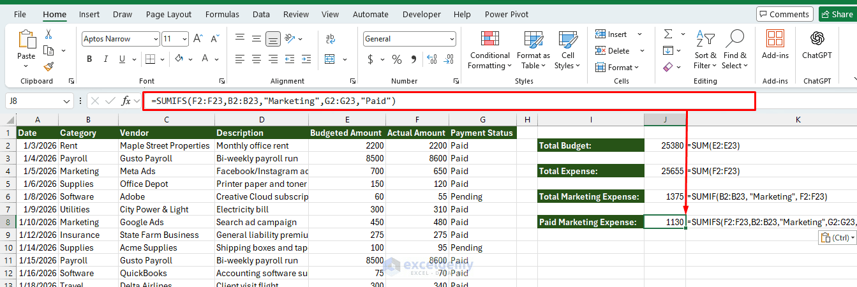Open the General number format dropdown

click(452, 39)
